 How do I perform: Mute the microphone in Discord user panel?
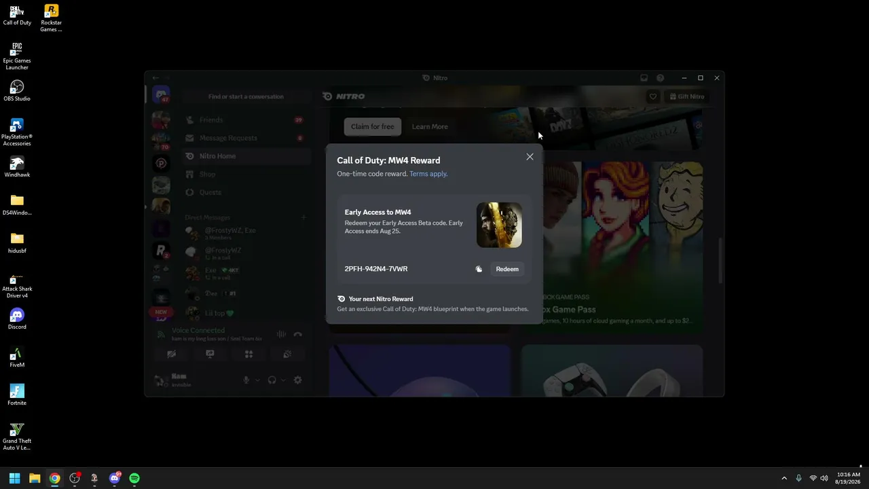pos(246,380)
